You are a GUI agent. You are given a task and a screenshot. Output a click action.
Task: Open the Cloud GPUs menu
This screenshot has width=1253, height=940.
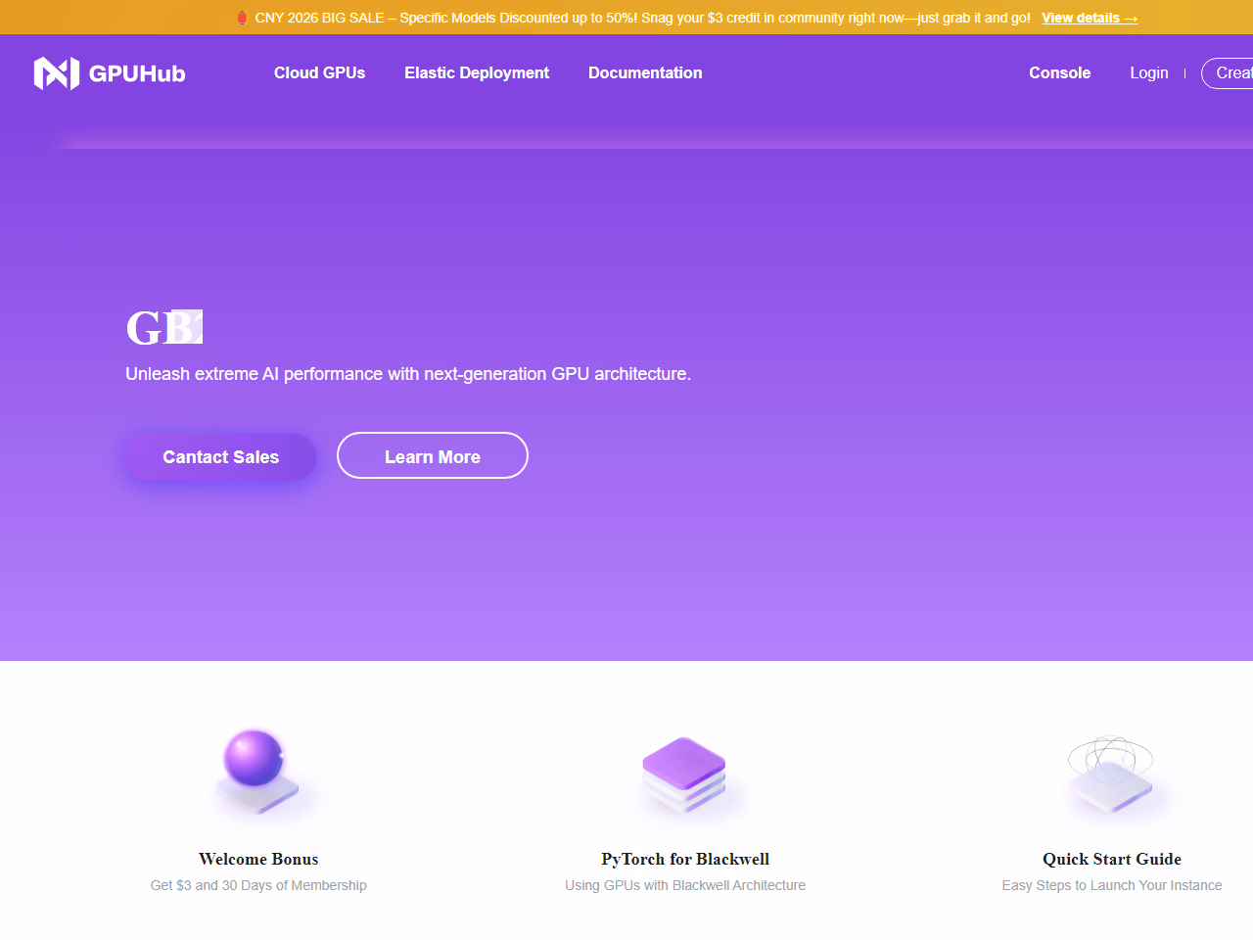pyautogui.click(x=319, y=73)
